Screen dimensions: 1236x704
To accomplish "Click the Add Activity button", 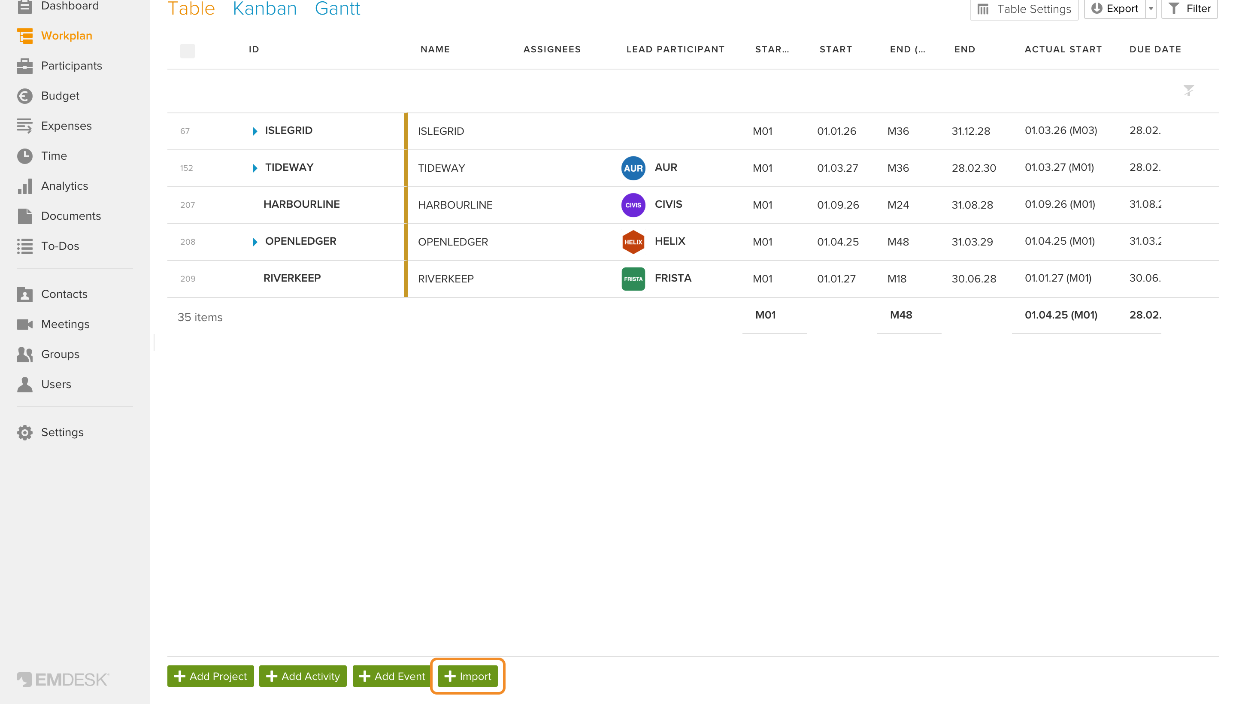I will [303, 676].
